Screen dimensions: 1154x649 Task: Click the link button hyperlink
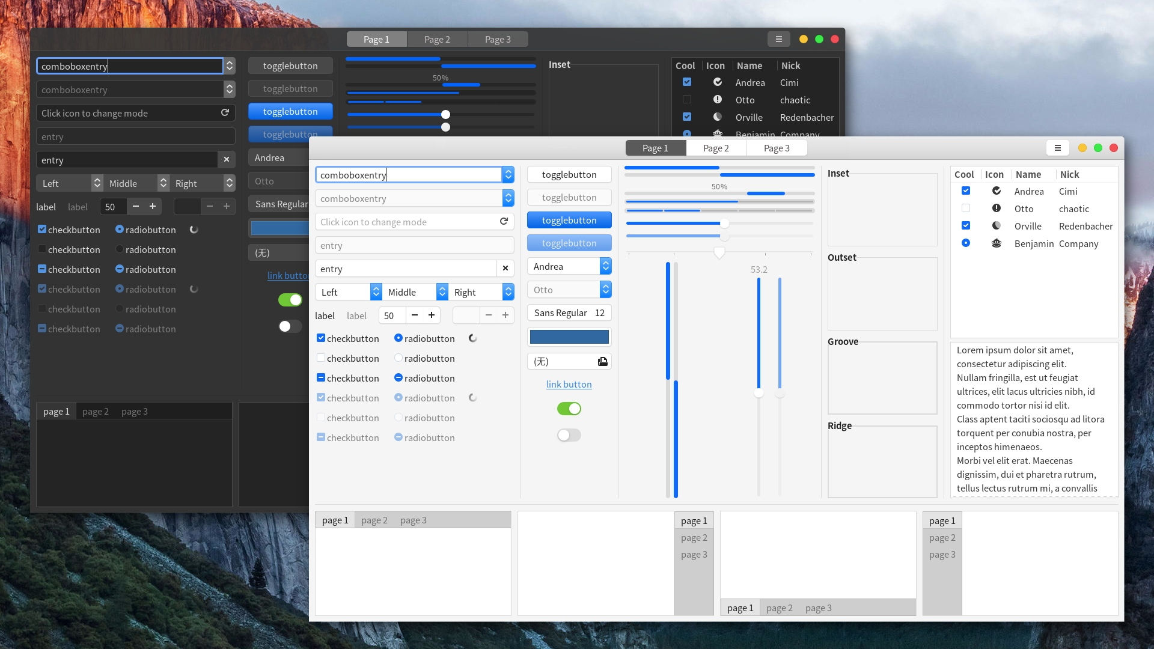coord(569,383)
